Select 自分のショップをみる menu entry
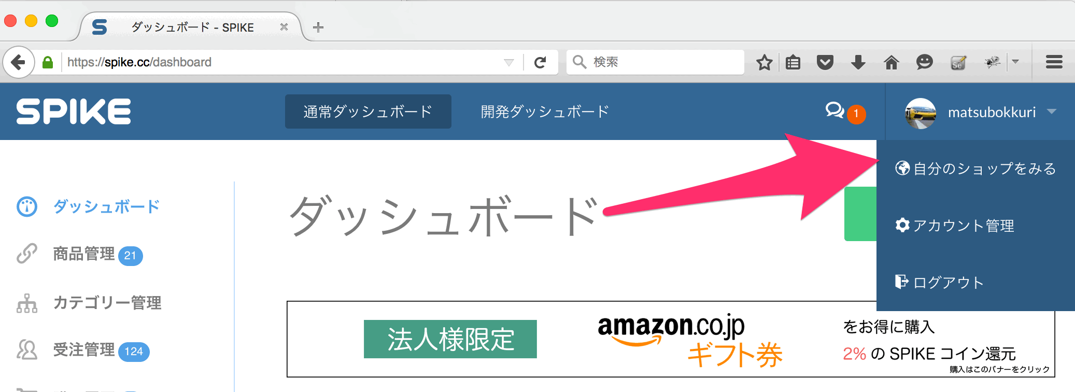Viewport: 1075px width, 392px height. coord(975,169)
